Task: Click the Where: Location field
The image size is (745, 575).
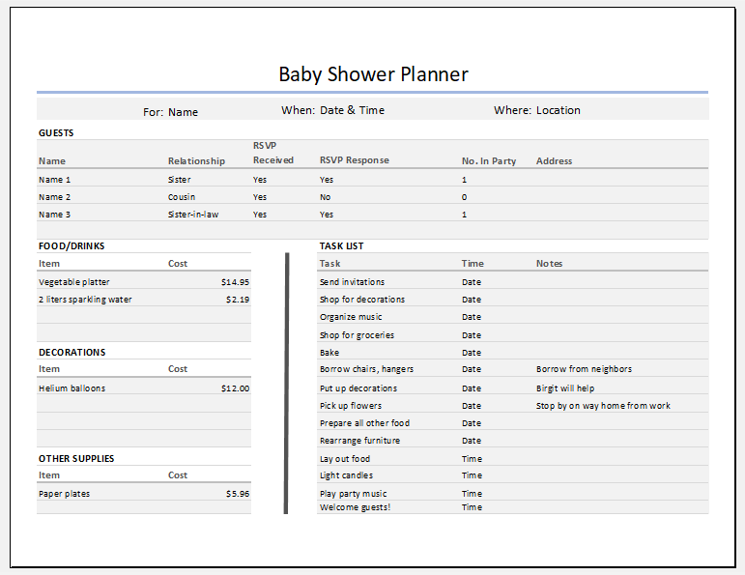Action: pyautogui.click(x=537, y=110)
